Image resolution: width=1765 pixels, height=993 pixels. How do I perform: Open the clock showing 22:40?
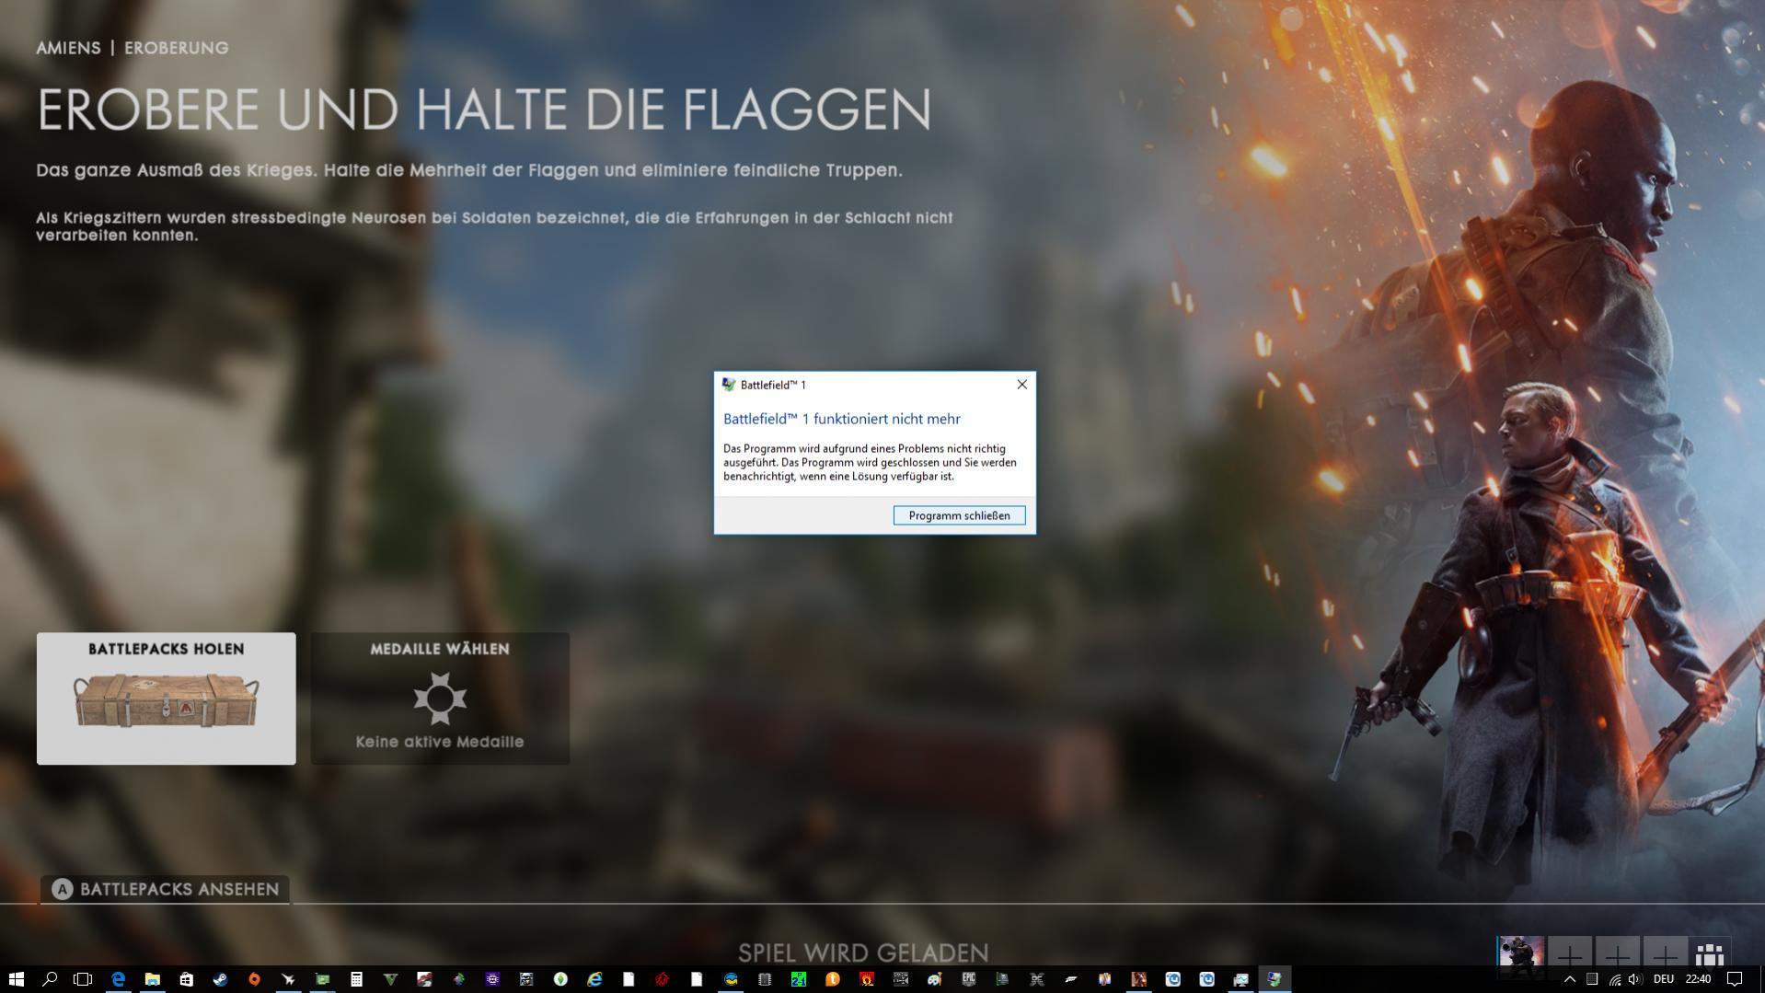[1699, 979]
